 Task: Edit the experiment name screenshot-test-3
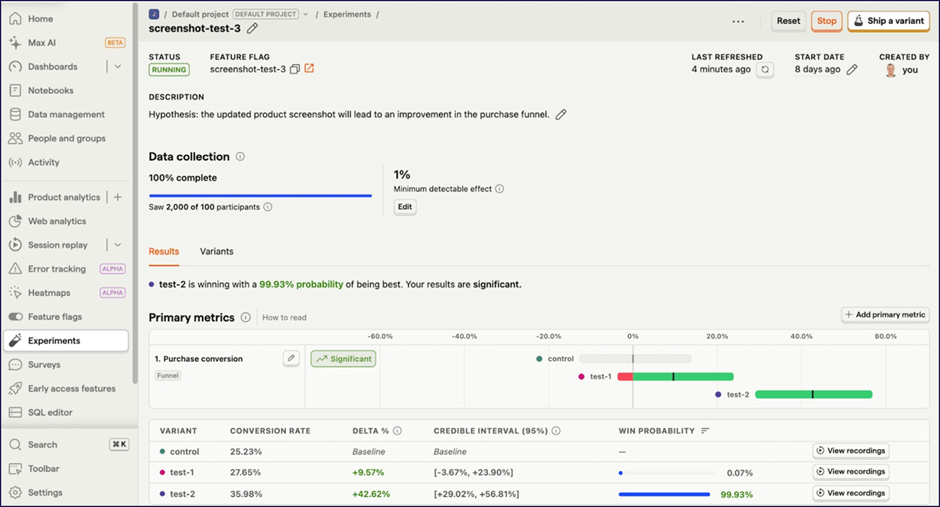(252, 28)
